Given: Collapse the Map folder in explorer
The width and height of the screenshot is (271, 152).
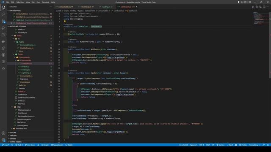Looking at the screenshot, I should pyautogui.click(x=19, y=107).
